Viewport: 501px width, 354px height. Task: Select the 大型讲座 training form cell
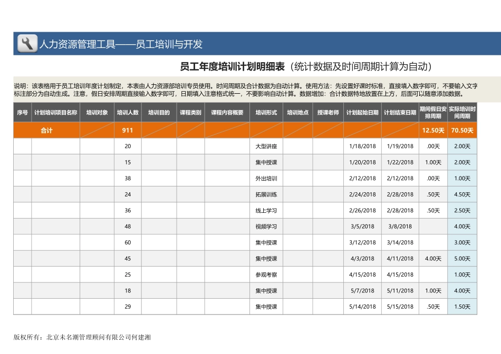(266, 146)
